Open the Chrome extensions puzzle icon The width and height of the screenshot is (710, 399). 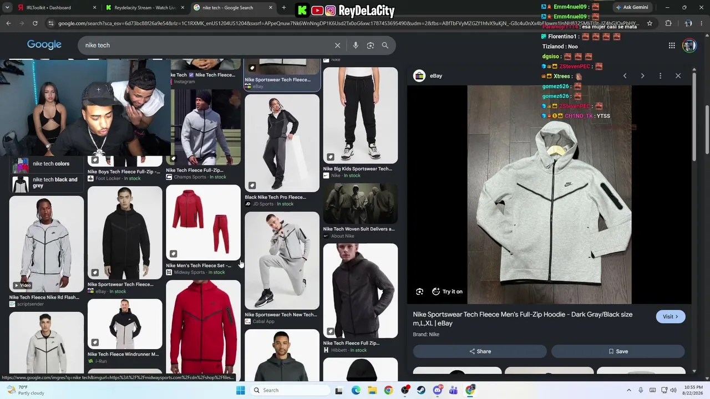tap(668, 23)
